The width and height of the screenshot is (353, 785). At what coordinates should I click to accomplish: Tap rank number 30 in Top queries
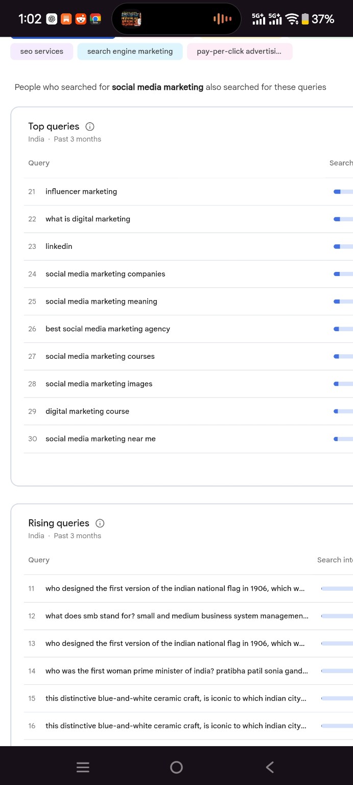(x=33, y=439)
